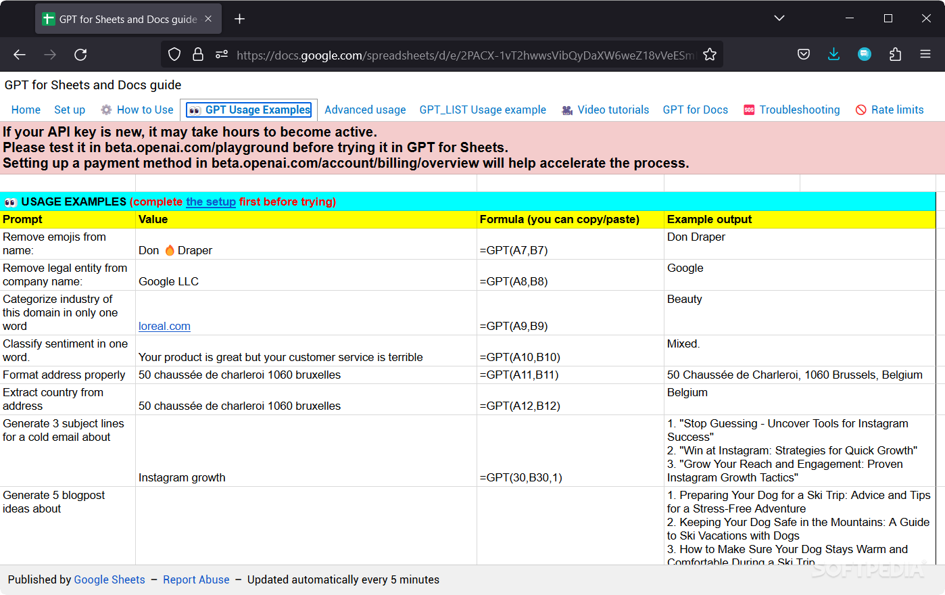Open the Troubleshooting tab
Viewport: 945px width, 595px height.
[792, 110]
